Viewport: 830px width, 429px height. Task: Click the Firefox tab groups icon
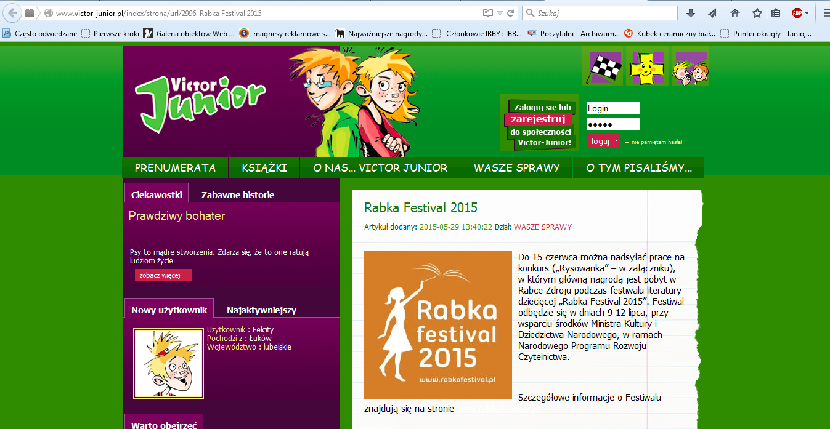30,12
